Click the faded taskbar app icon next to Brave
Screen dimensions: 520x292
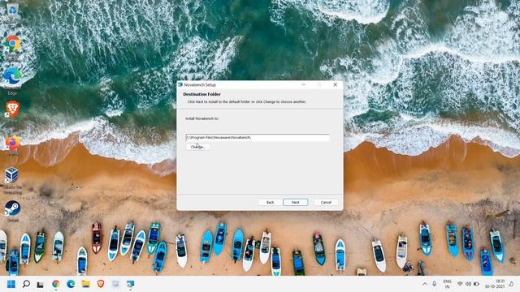tap(115, 284)
